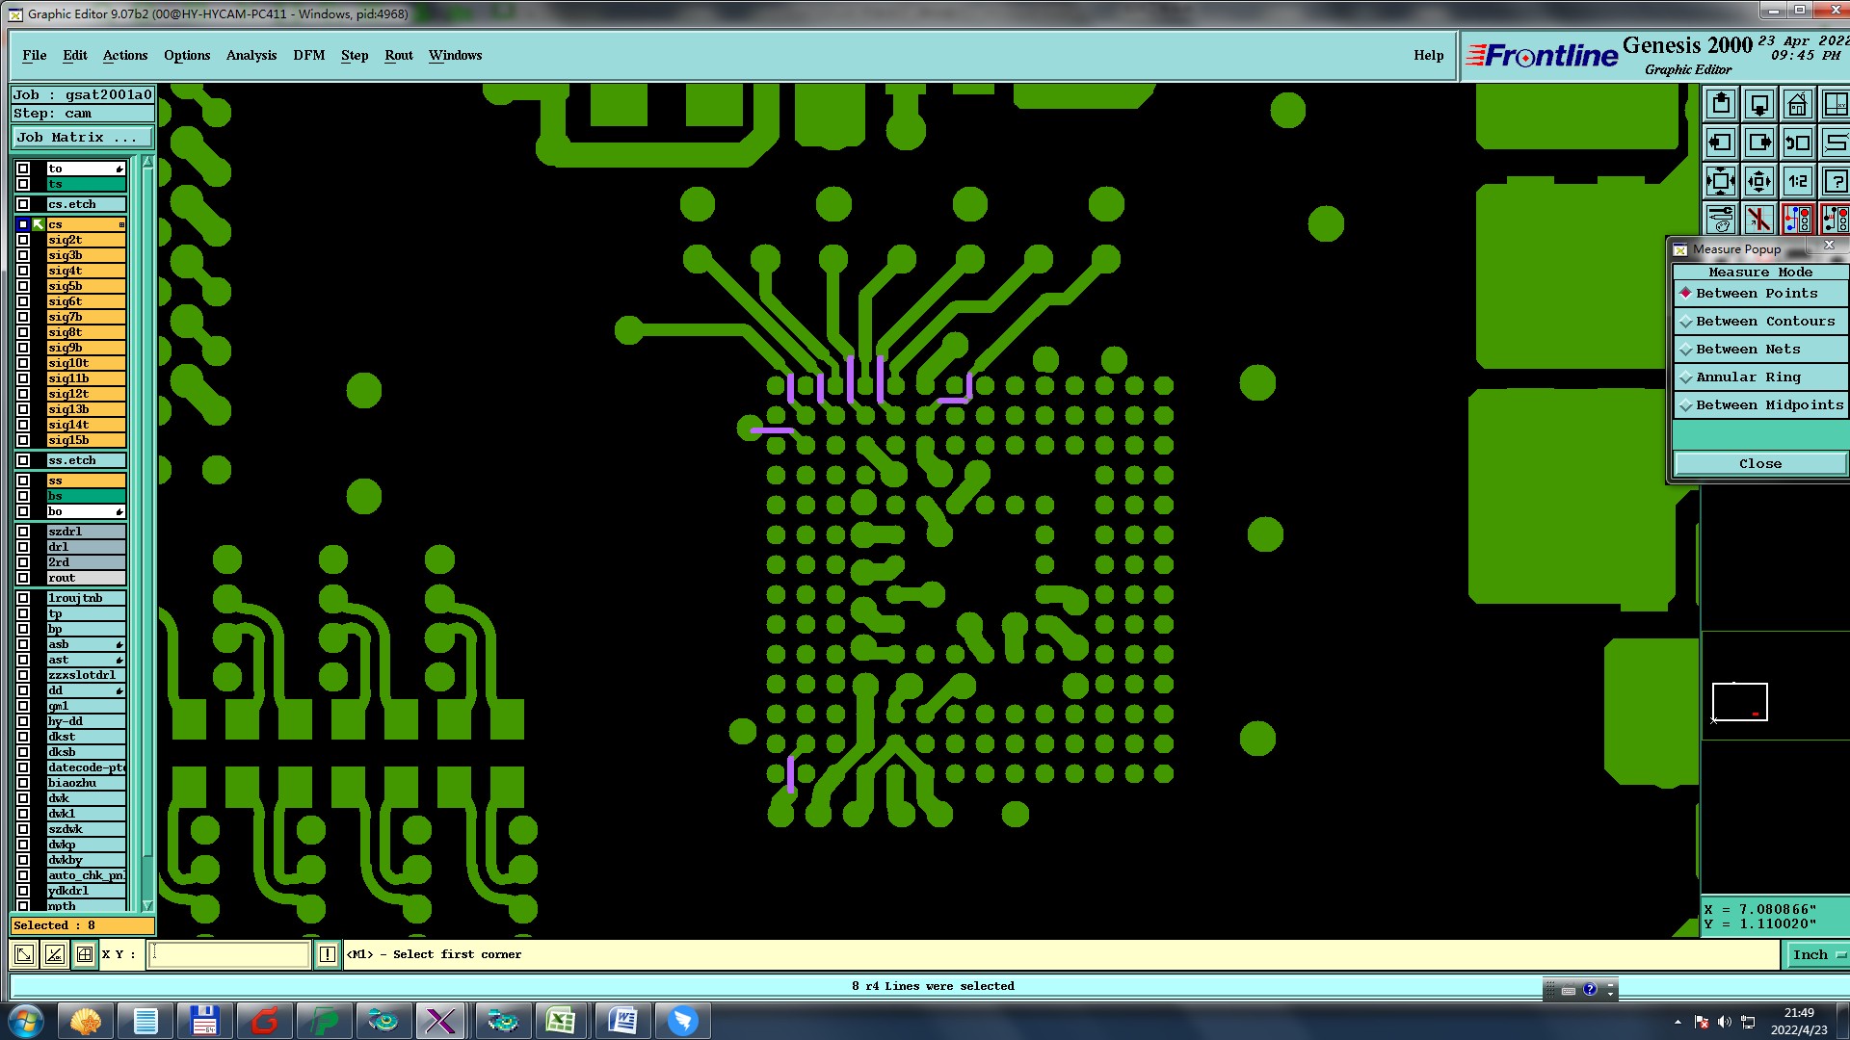Click the XY coordinate input field
The height and width of the screenshot is (1040, 1850).
(x=229, y=954)
